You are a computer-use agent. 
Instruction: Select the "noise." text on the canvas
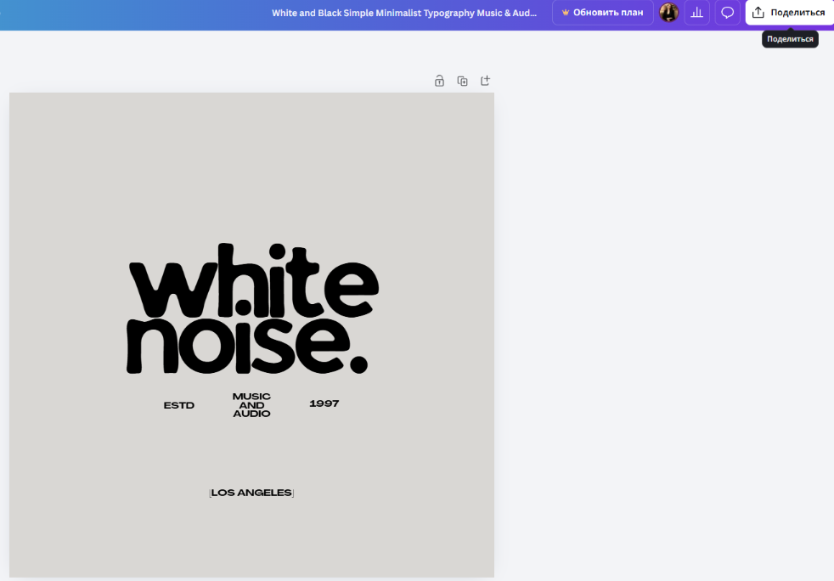pos(246,347)
